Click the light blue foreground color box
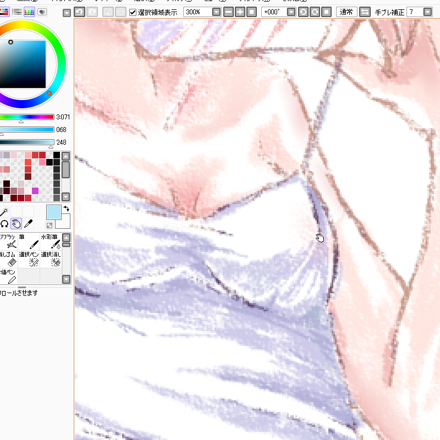 tap(53, 212)
